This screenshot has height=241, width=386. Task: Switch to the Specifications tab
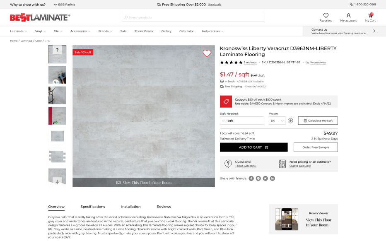[x=93, y=207]
